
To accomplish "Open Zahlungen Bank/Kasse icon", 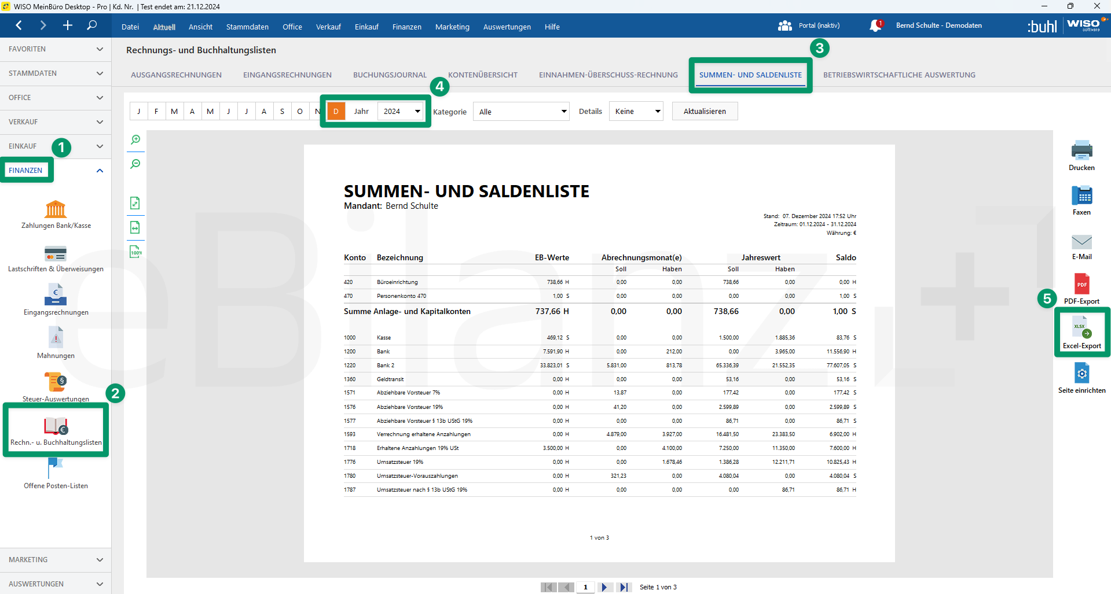I will (56, 209).
